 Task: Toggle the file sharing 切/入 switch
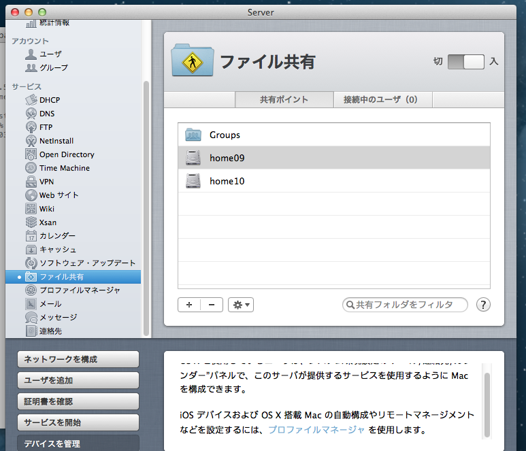(466, 62)
